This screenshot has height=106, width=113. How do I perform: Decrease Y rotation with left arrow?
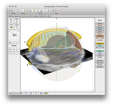[11, 51]
